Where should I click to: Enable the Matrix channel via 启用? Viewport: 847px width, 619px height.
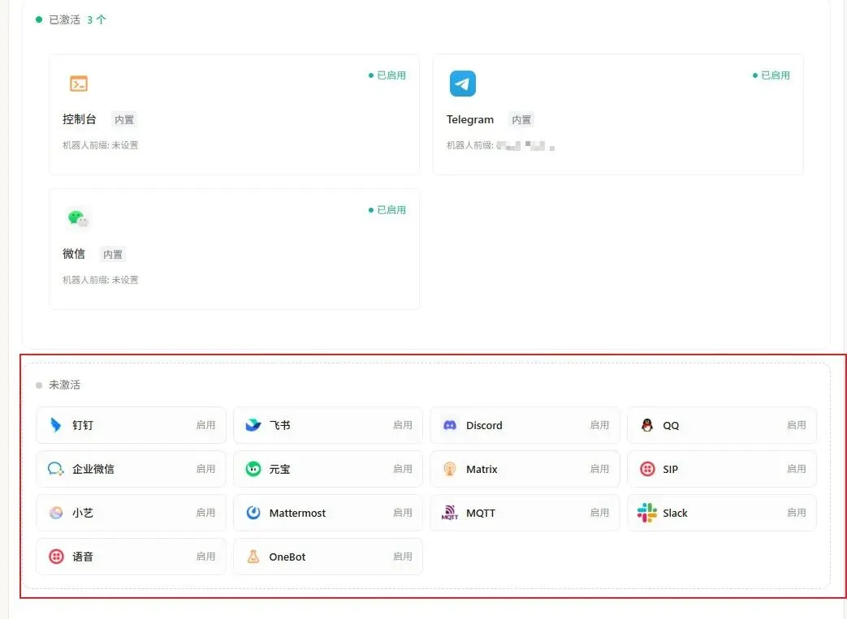click(x=599, y=469)
